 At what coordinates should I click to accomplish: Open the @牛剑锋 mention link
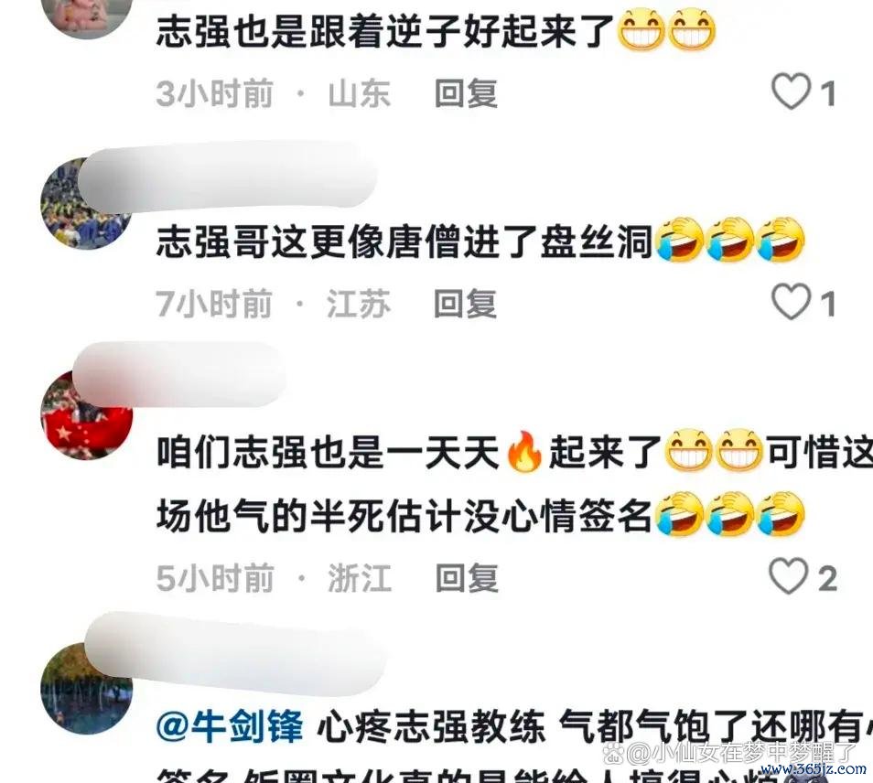pyautogui.click(x=230, y=726)
